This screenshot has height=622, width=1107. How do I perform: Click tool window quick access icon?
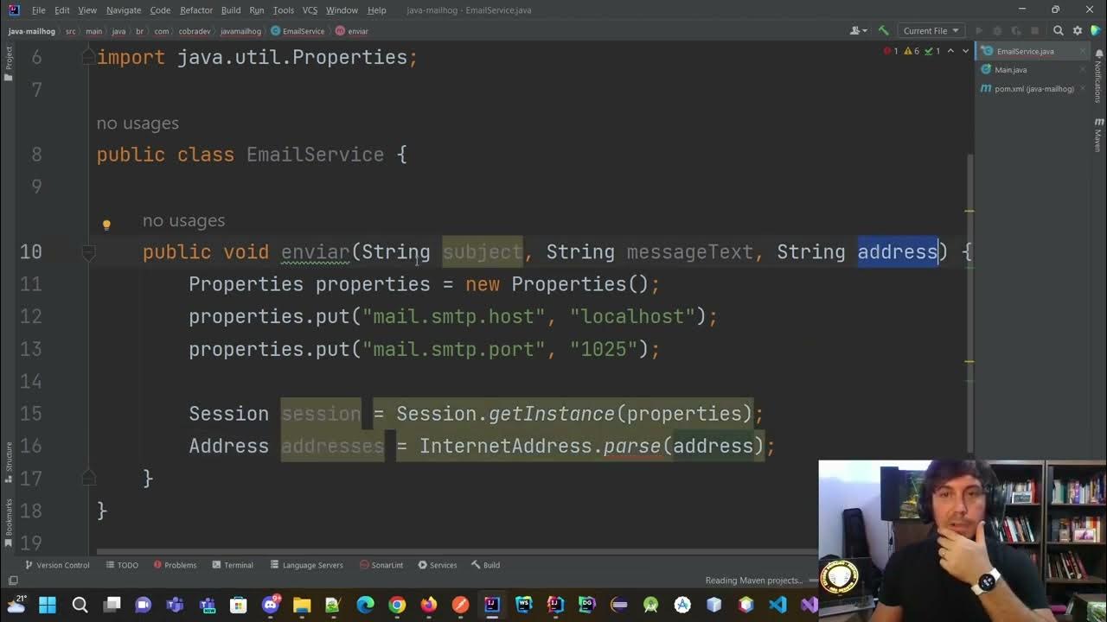click(x=13, y=581)
